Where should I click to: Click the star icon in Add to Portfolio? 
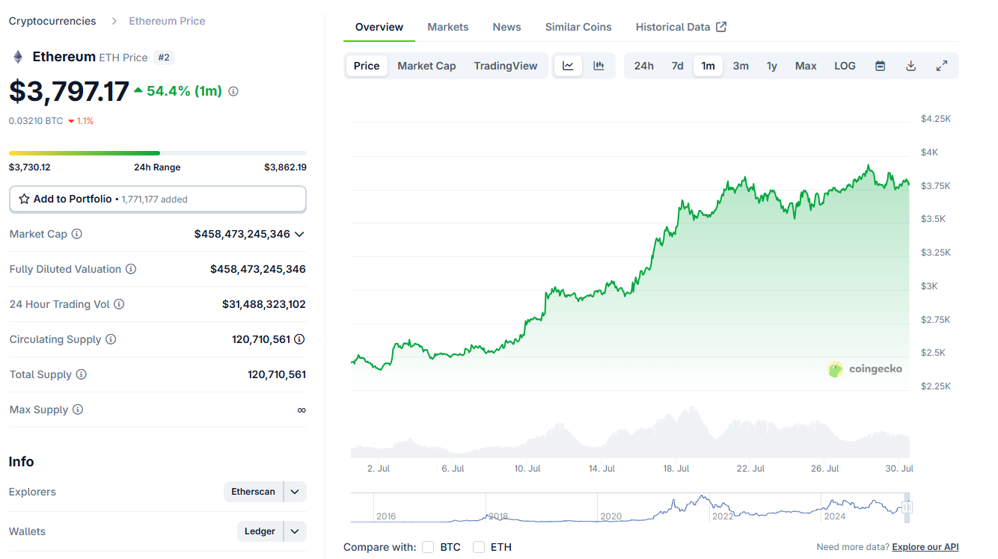(25, 199)
